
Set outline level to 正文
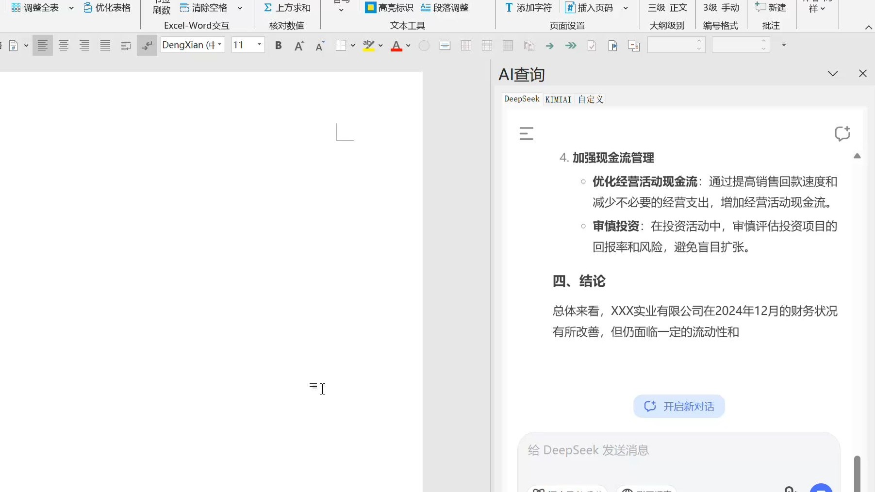tap(678, 8)
